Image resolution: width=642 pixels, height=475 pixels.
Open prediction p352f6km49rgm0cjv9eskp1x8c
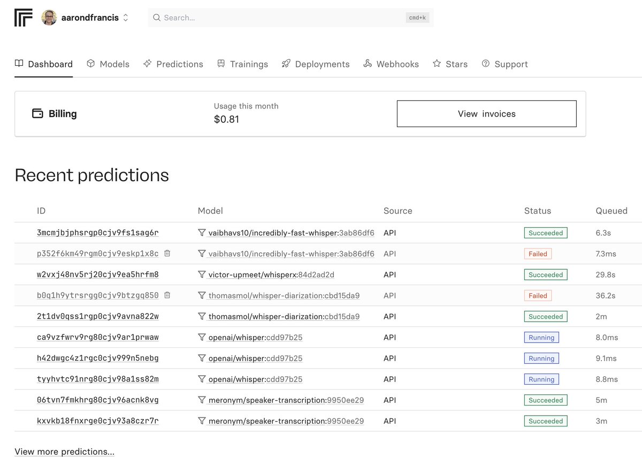coord(98,254)
